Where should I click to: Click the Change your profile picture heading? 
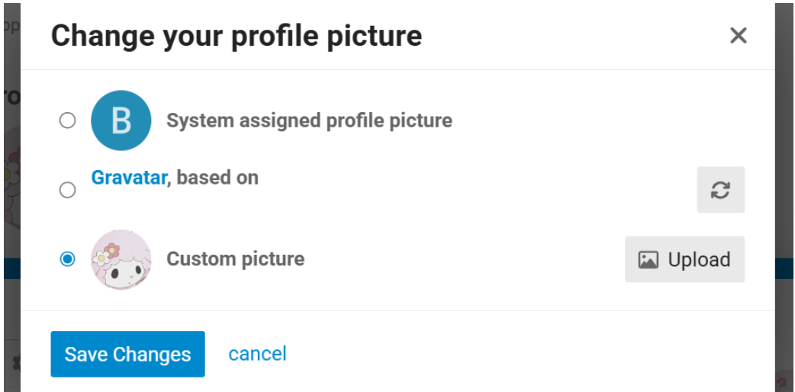[236, 36]
